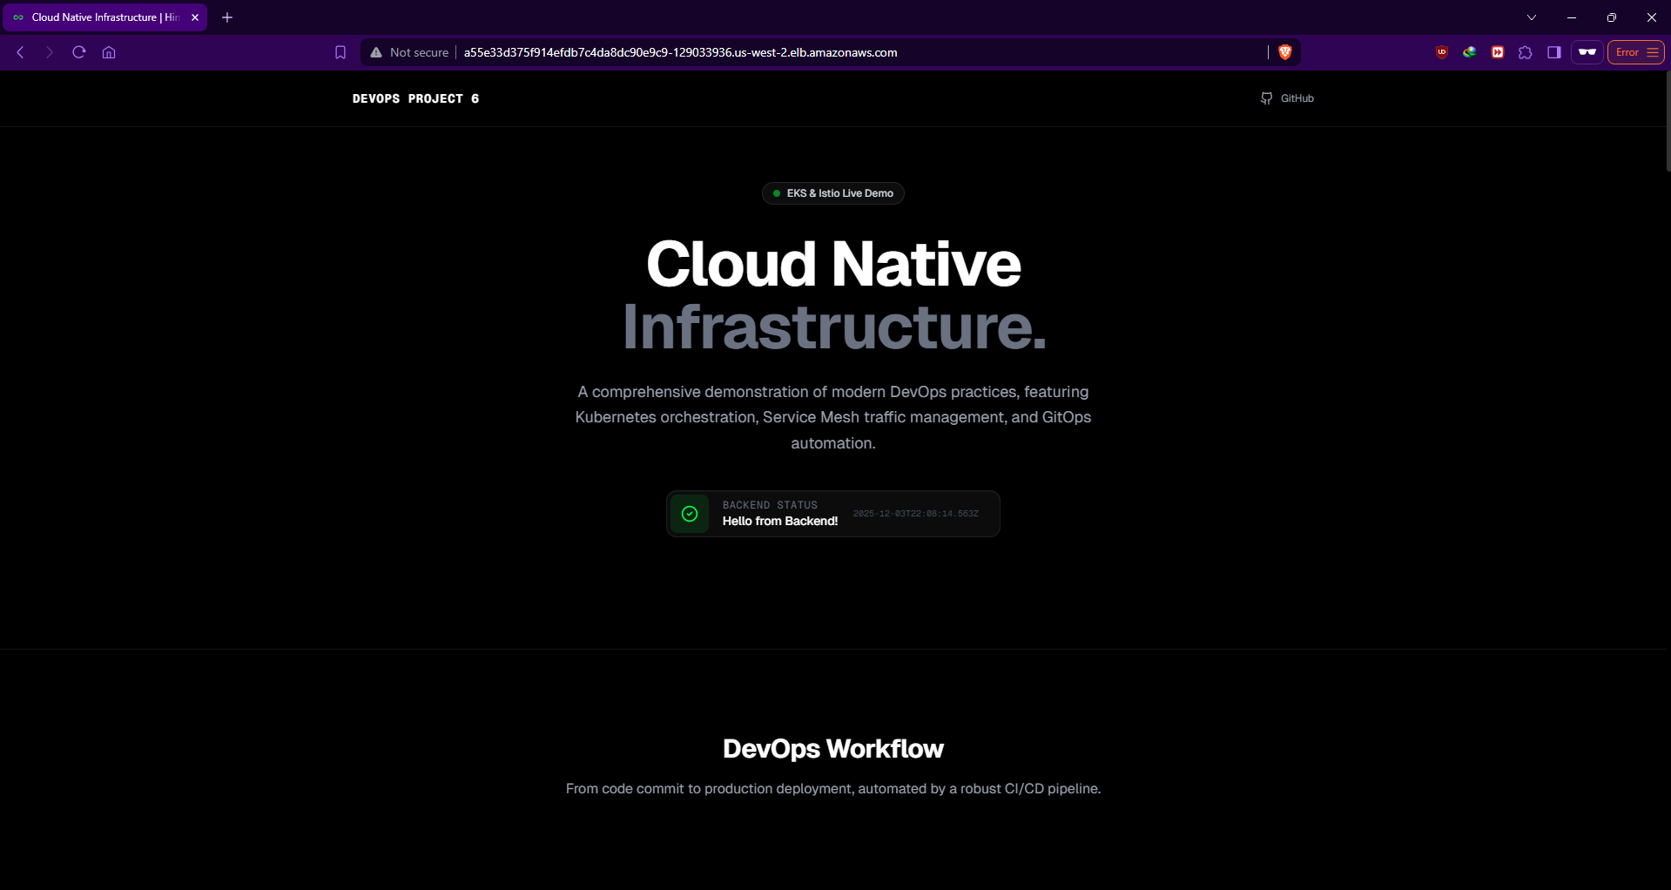This screenshot has height=890, width=1671.
Task: Close the Cloud Native Infrastructure tab
Action: pos(195,17)
